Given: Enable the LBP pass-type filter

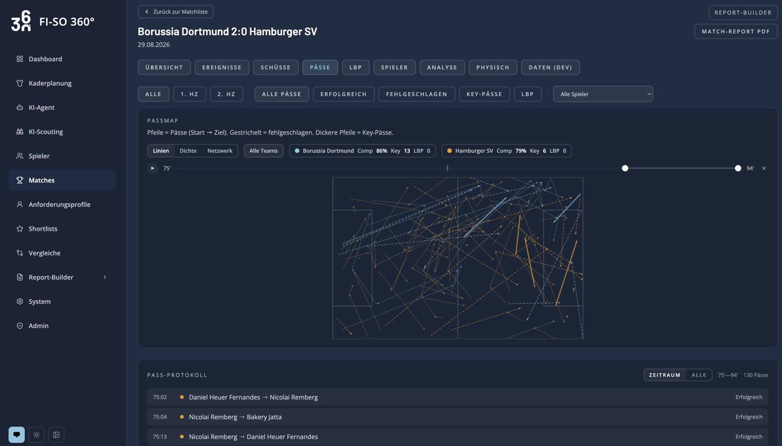Looking at the screenshot, I should [528, 94].
